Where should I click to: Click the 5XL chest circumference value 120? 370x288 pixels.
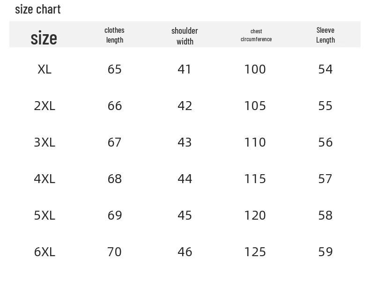255,215
